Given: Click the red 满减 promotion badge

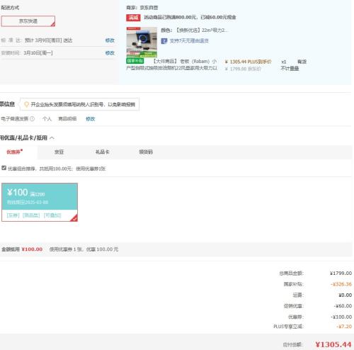Looking at the screenshot, I should click(133, 18).
